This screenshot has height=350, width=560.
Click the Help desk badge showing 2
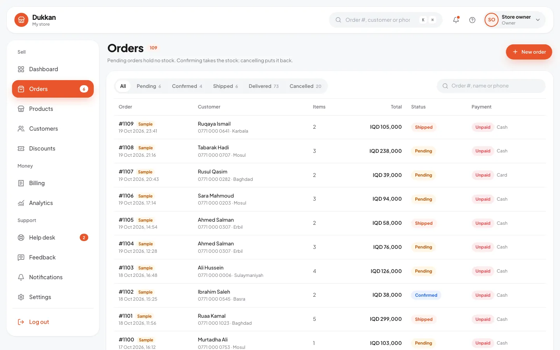84,238
